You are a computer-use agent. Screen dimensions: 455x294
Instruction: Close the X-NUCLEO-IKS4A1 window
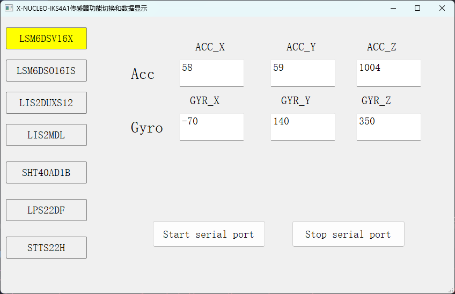pos(442,8)
